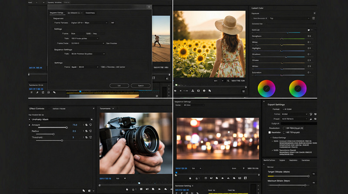This screenshot has width=348, height=194.
Task: Switch to the Effect Controls tab
Action: click(37, 109)
